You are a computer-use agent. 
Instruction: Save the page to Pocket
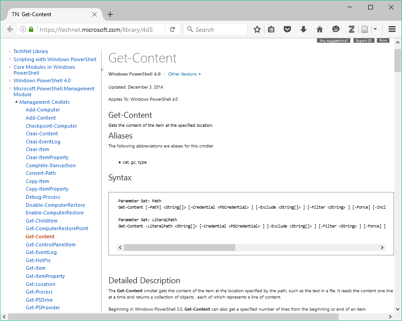tap(287, 29)
